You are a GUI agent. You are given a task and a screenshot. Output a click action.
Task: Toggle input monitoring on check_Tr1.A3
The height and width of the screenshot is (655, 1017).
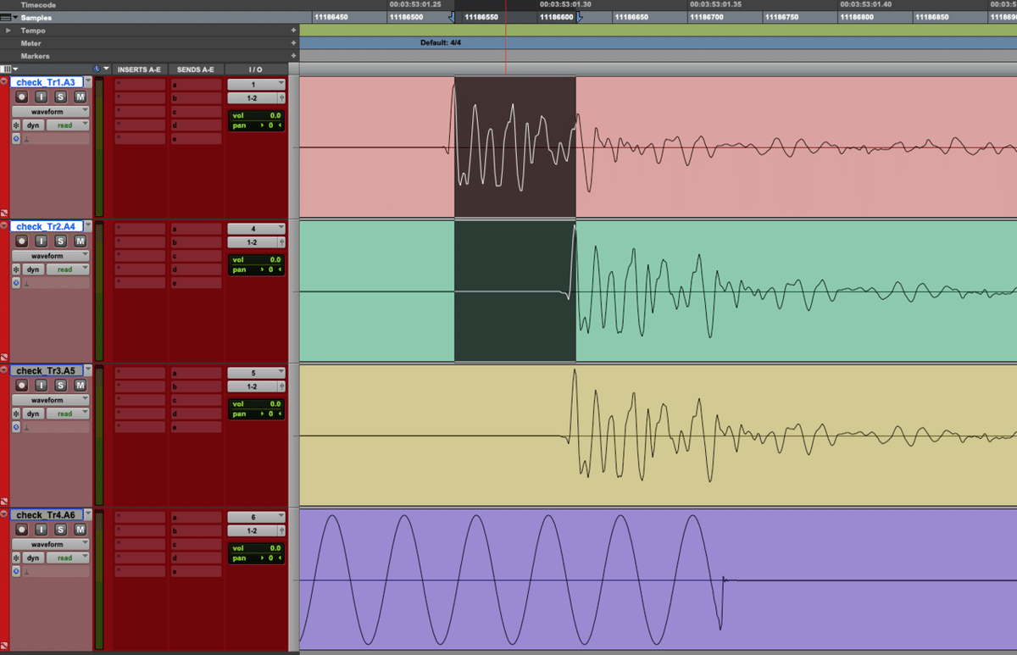coord(42,97)
